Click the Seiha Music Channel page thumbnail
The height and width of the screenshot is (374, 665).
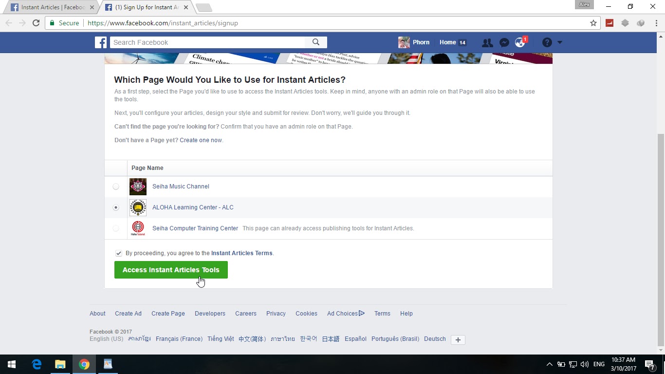coord(138,187)
